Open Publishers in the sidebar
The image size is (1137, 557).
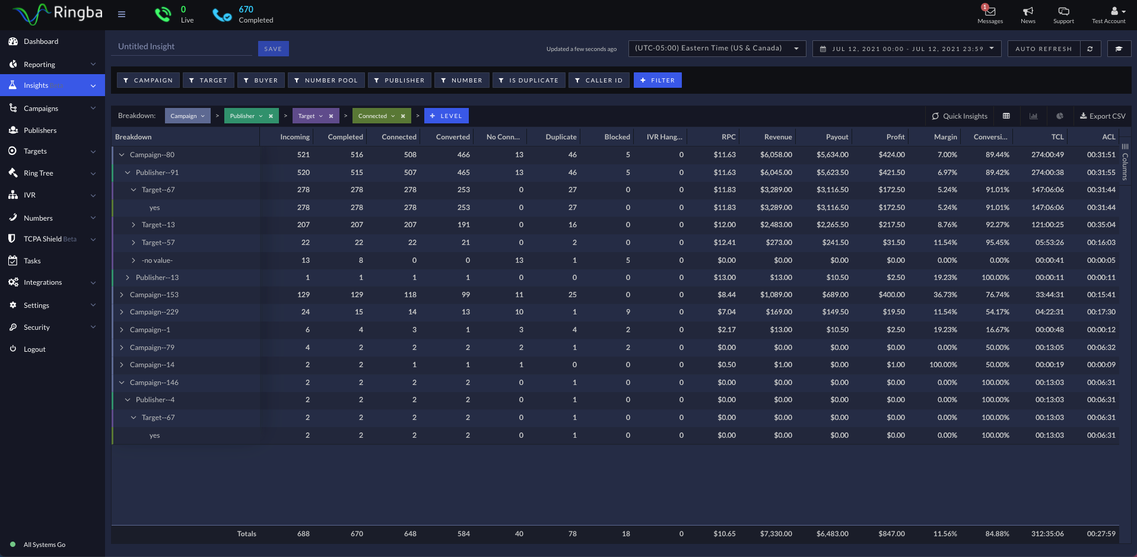40,131
